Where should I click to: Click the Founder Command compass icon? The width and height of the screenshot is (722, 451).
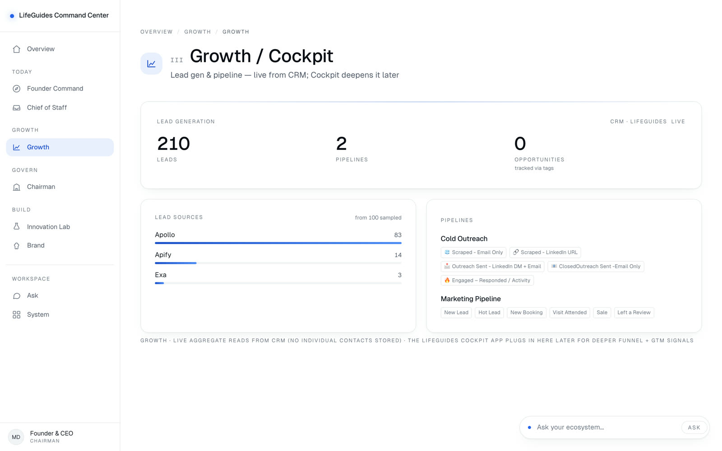pos(17,89)
